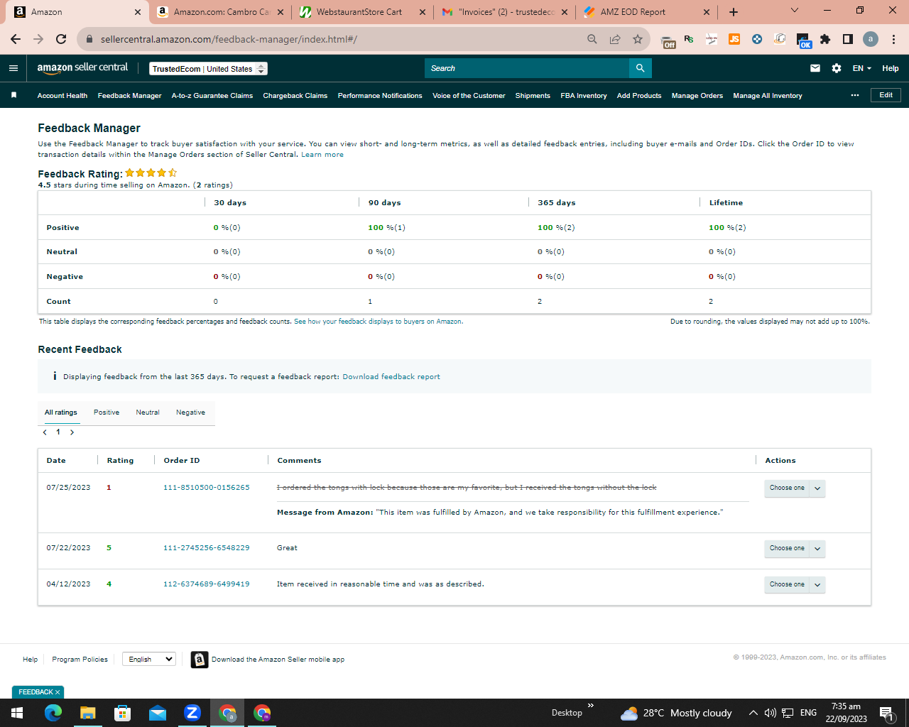Click Help in the top header
The image size is (909, 727).
point(891,68)
